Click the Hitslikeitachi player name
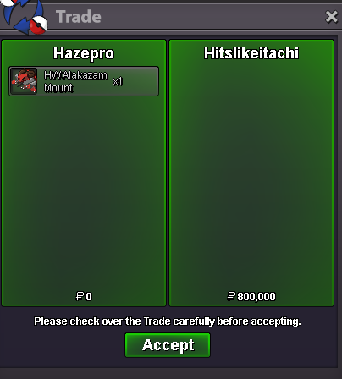342x379 pixels. pos(251,53)
